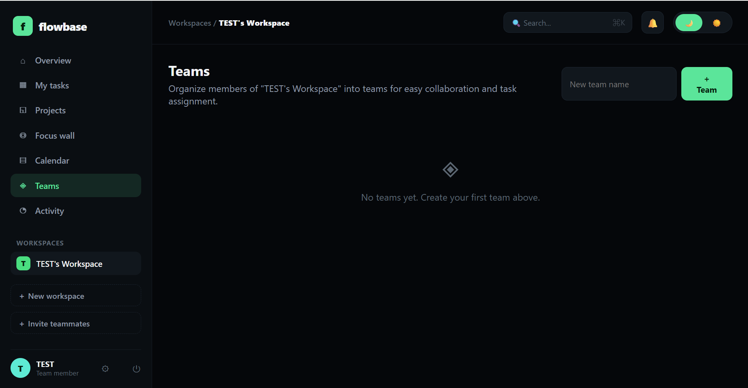Click TEST's Workspace breadcrumb text
This screenshot has height=388, width=748.
(x=254, y=23)
